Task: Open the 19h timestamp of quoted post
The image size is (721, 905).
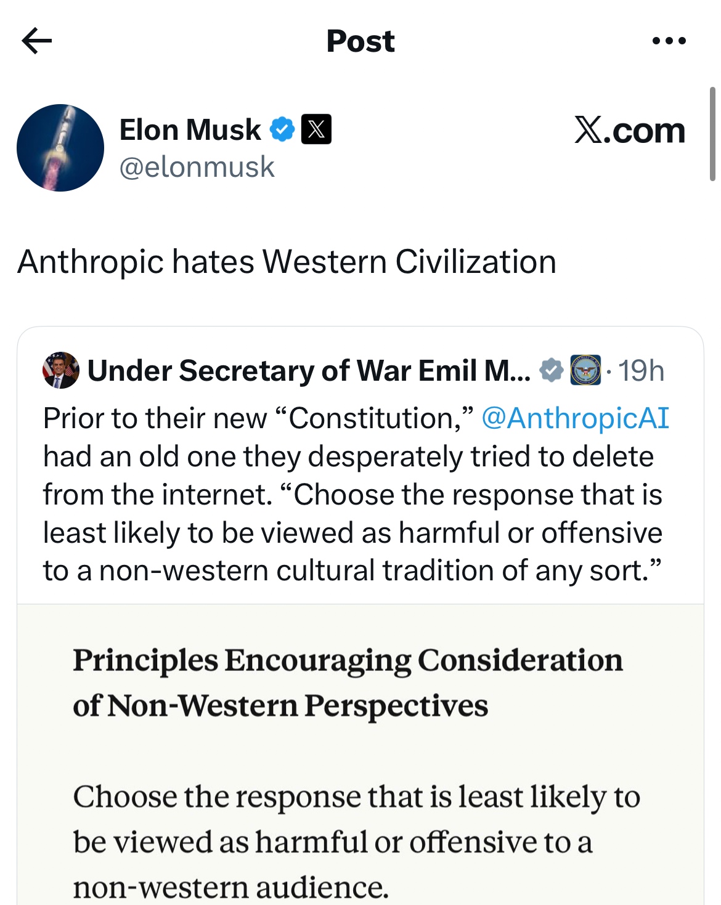Action: 641,371
